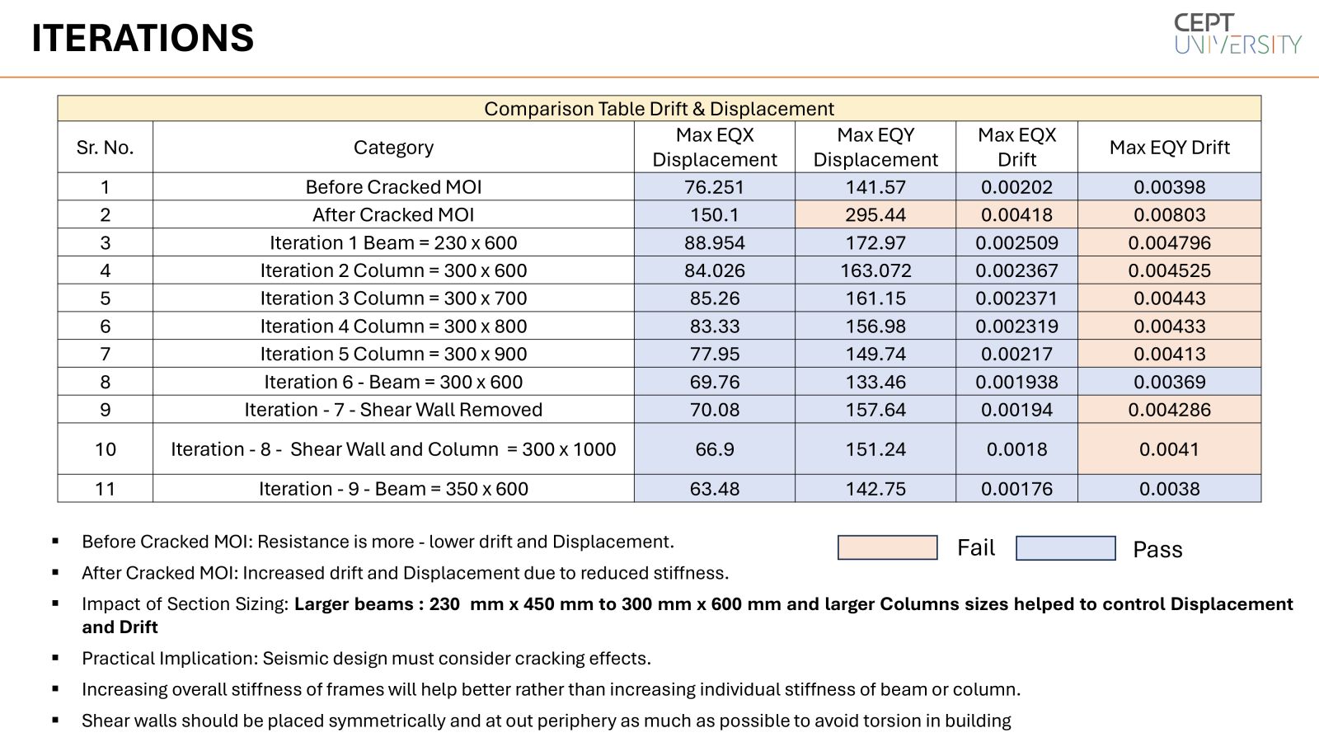Click the 0.00803 EQY drift cell
This screenshot has width=1319, height=742.
tap(1169, 215)
